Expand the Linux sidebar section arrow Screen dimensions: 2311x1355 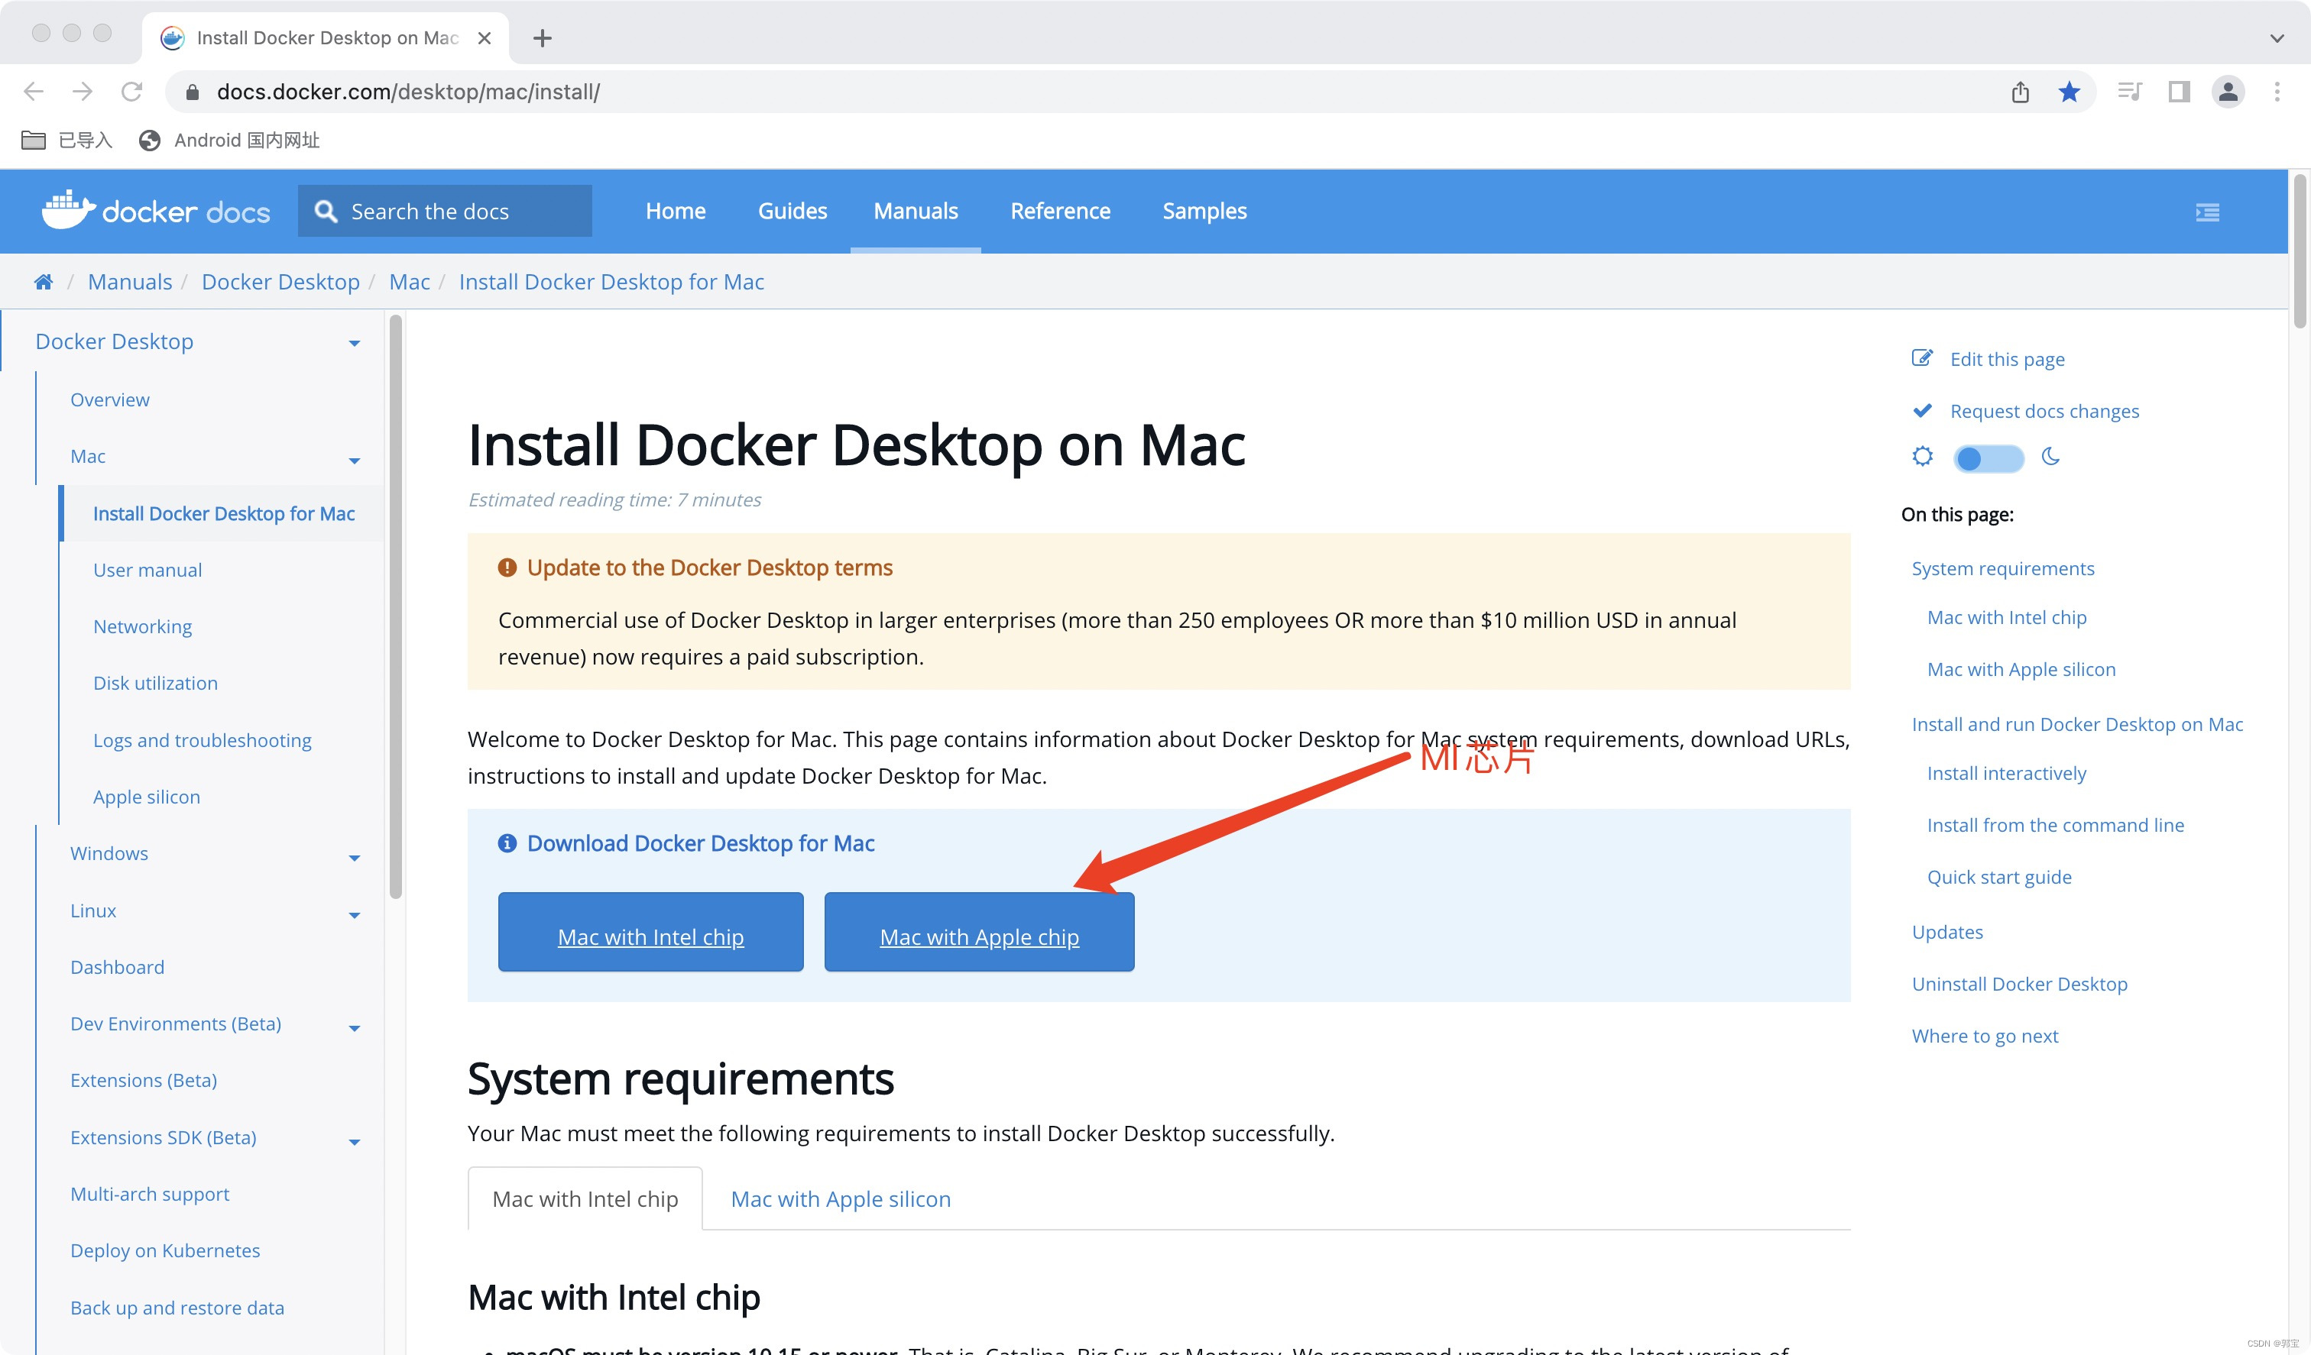pos(354,915)
